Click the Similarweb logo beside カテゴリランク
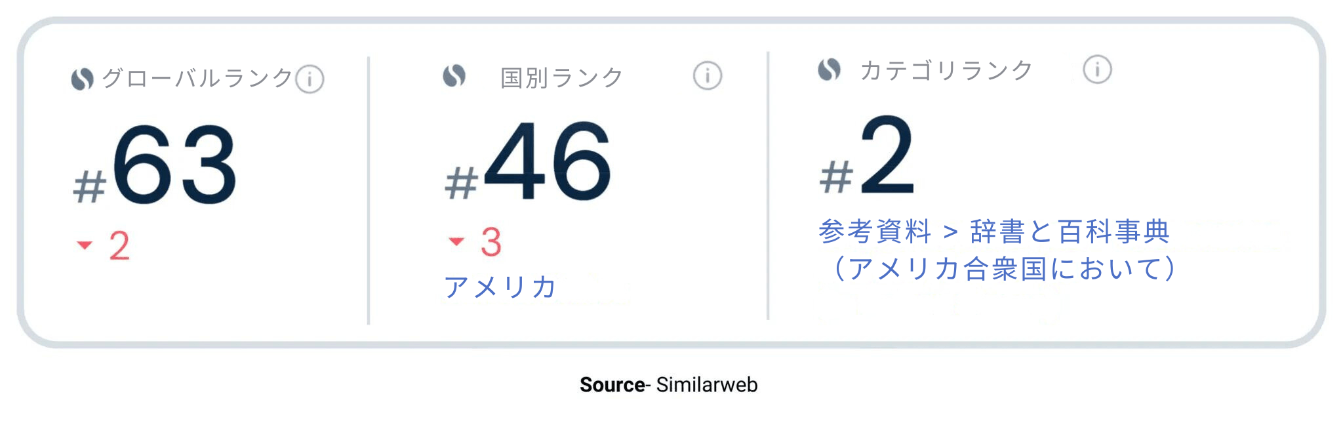Screen dimensions: 1343x423 pyautogui.click(x=829, y=68)
